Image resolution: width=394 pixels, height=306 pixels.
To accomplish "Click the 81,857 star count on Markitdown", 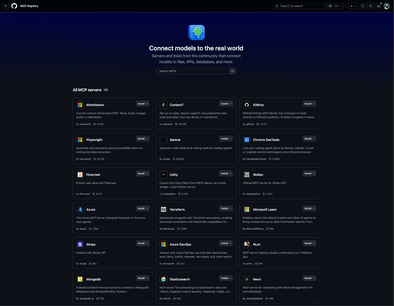I will (99, 124).
